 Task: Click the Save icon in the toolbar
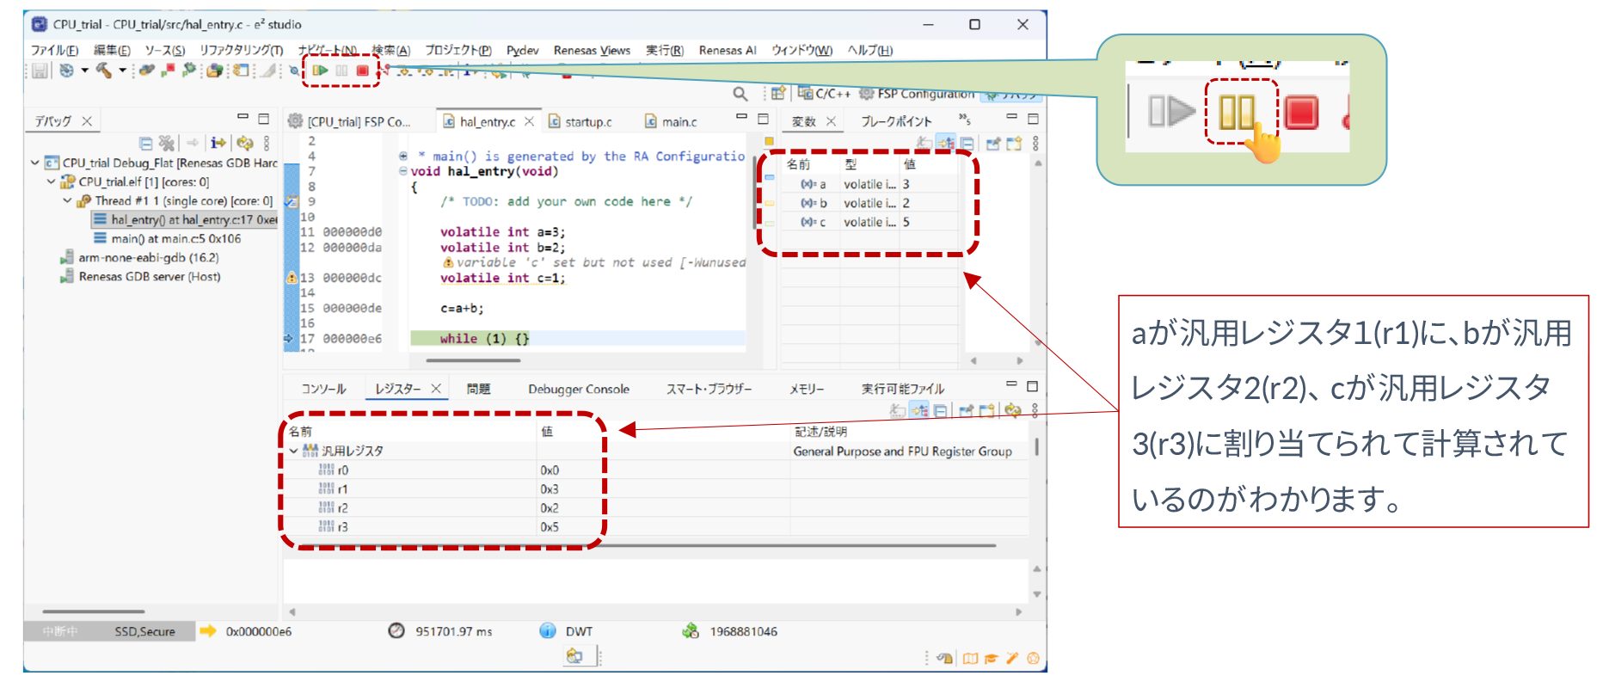40,71
